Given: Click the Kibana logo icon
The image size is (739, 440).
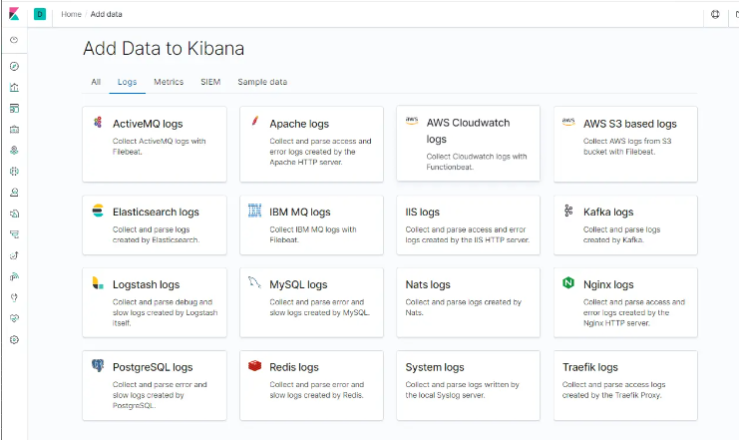Looking at the screenshot, I should [x=14, y=14].
